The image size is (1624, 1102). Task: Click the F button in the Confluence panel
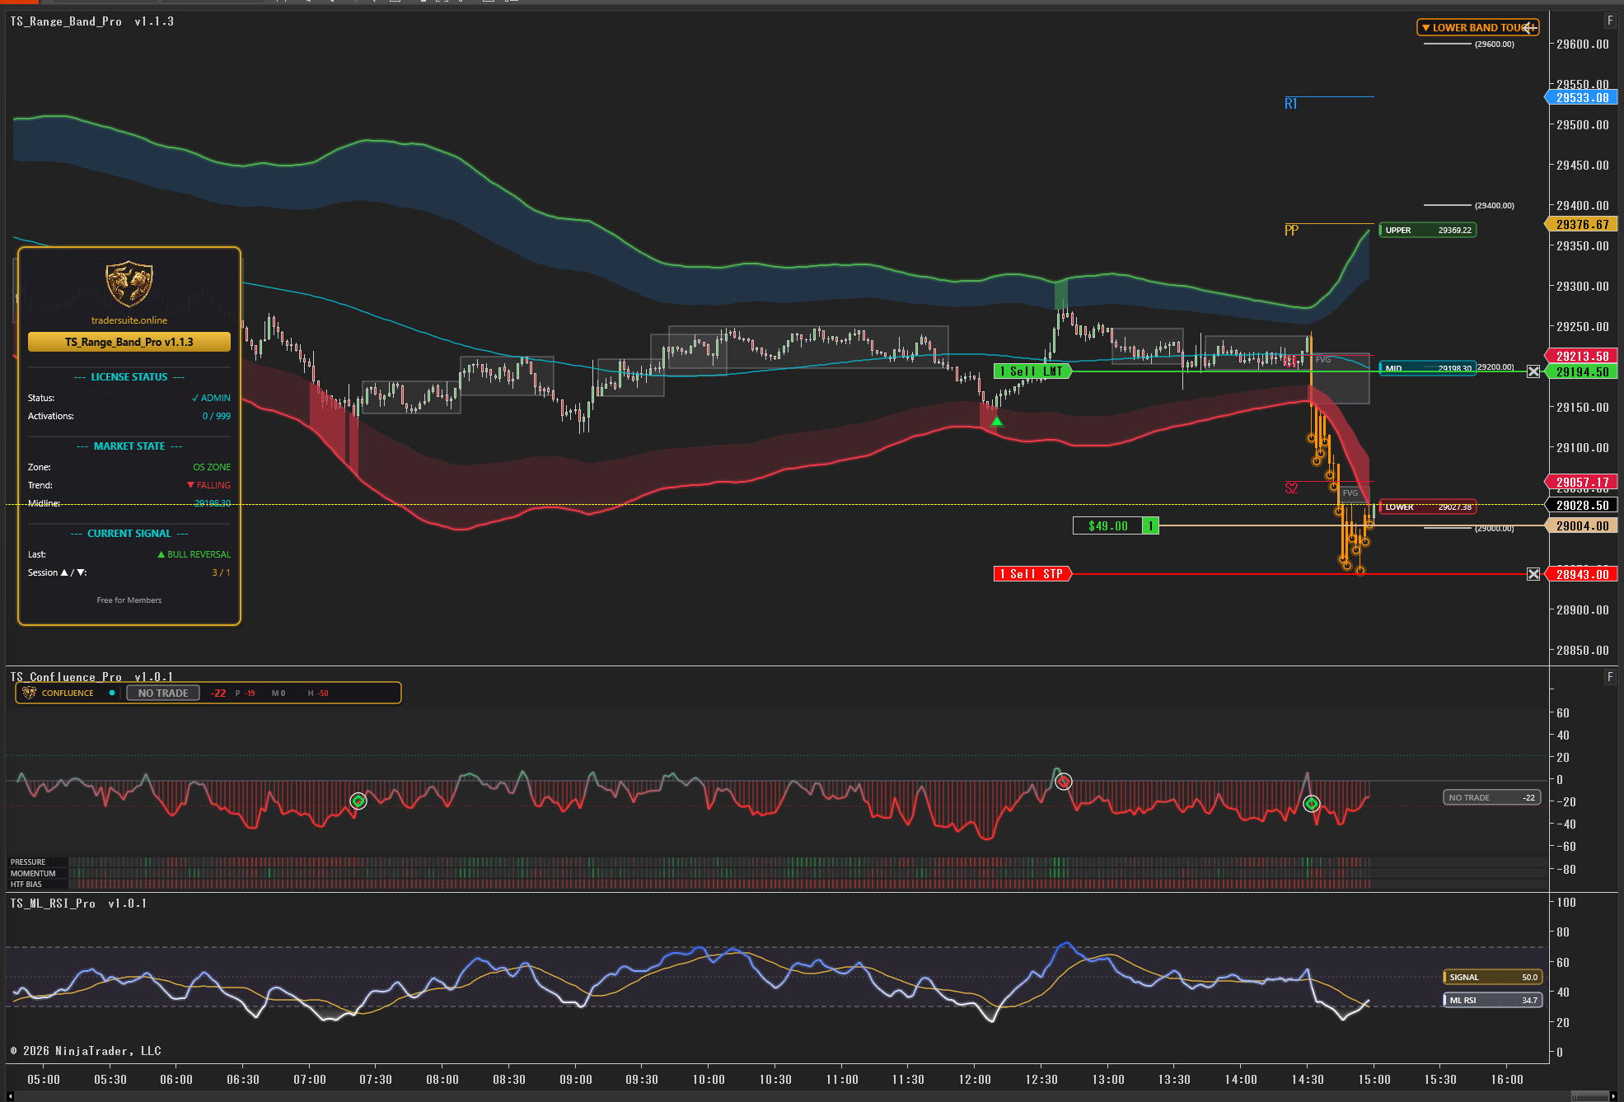(1610, 677)
